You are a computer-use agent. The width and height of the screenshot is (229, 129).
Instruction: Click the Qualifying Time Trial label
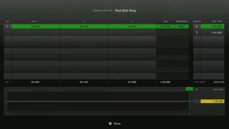pos(103,10)
